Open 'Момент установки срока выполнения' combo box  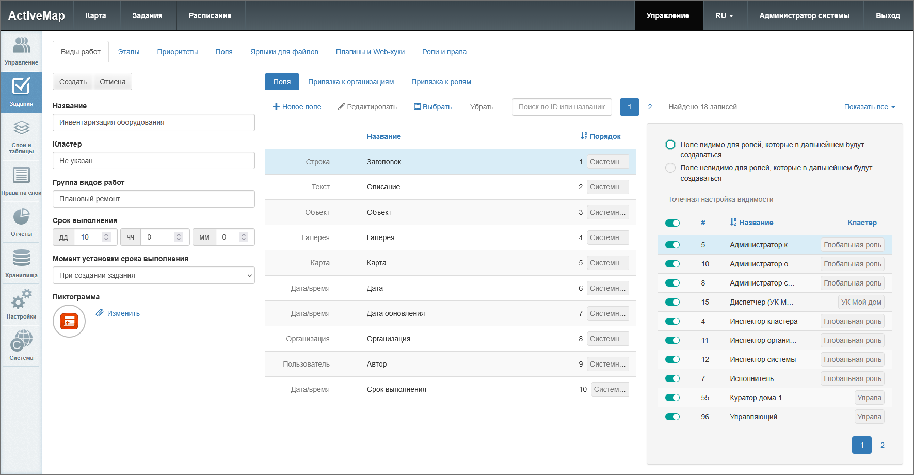click(x=154, y=275)
